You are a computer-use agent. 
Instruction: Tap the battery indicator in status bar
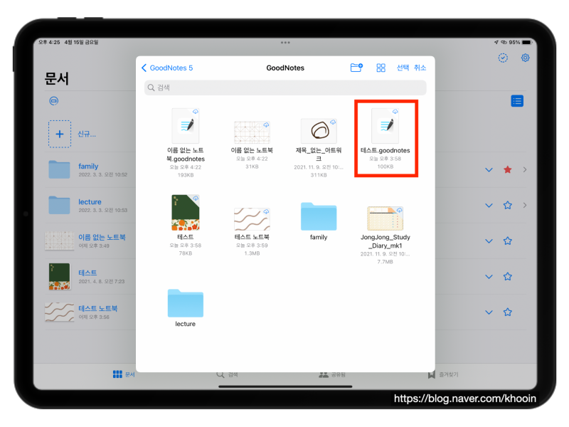pos(527,43)
